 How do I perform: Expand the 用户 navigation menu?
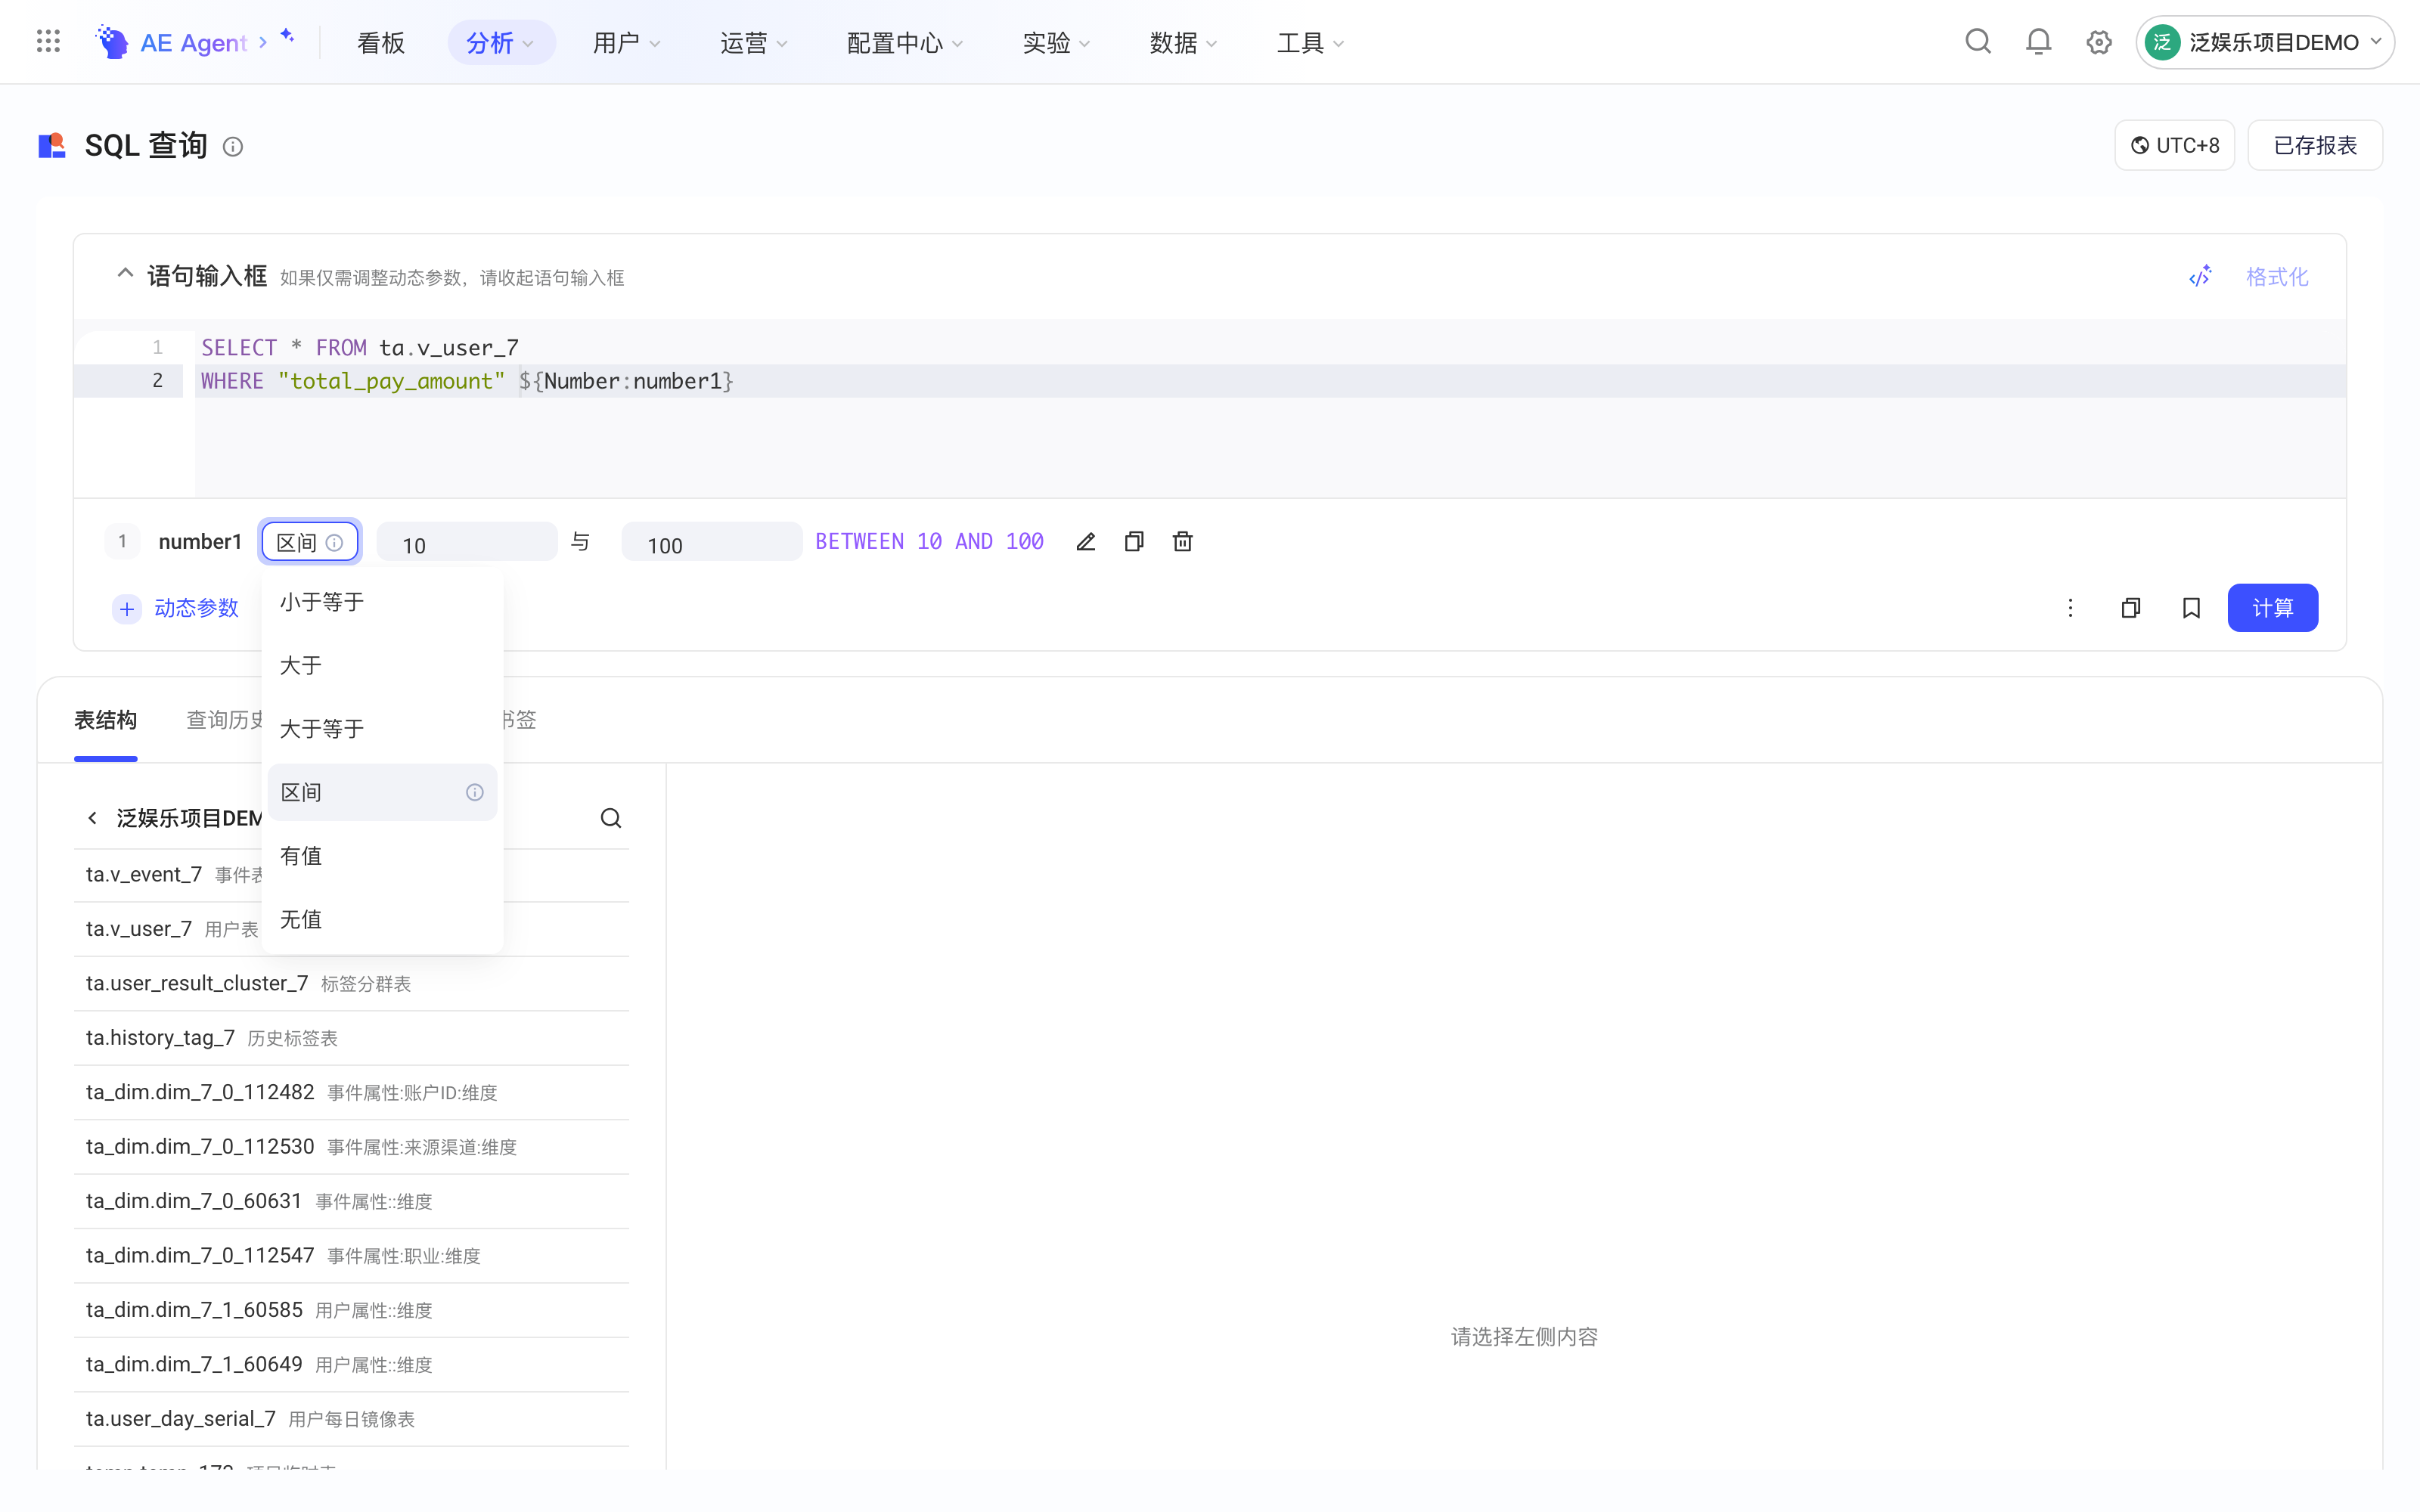[x=627, y=42]
